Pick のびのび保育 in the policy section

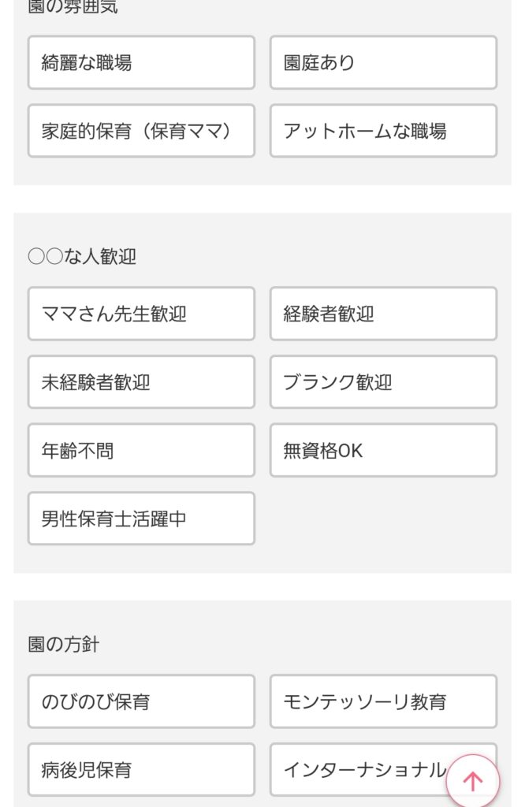coord(140,701)
